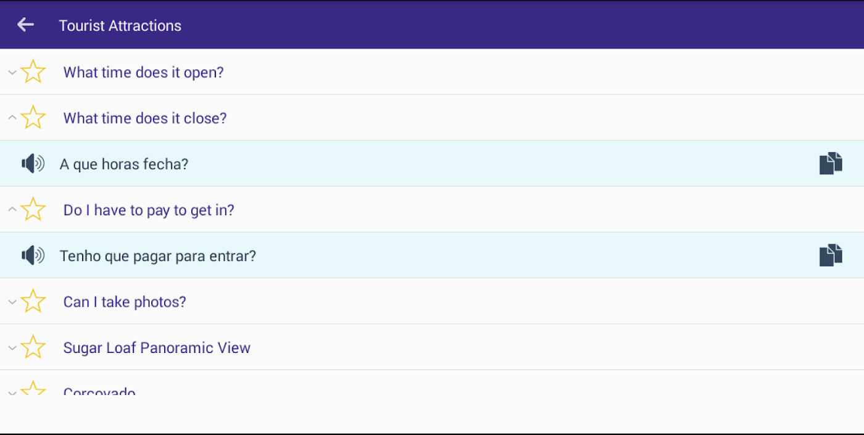Star the 'What time does it close?' phrase
The height and width of the screenshot is (435, 864).
point(33,118)
